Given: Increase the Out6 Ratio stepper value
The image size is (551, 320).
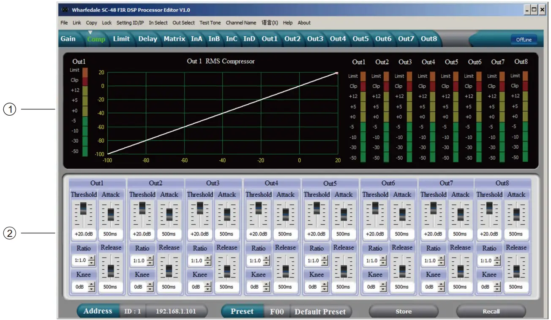Looking at the screenshot, I should click(x=383, y=258).
